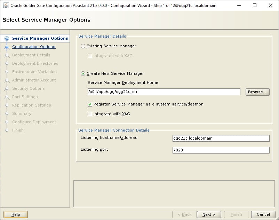Cancel the configuration wizard

(263, 214)
